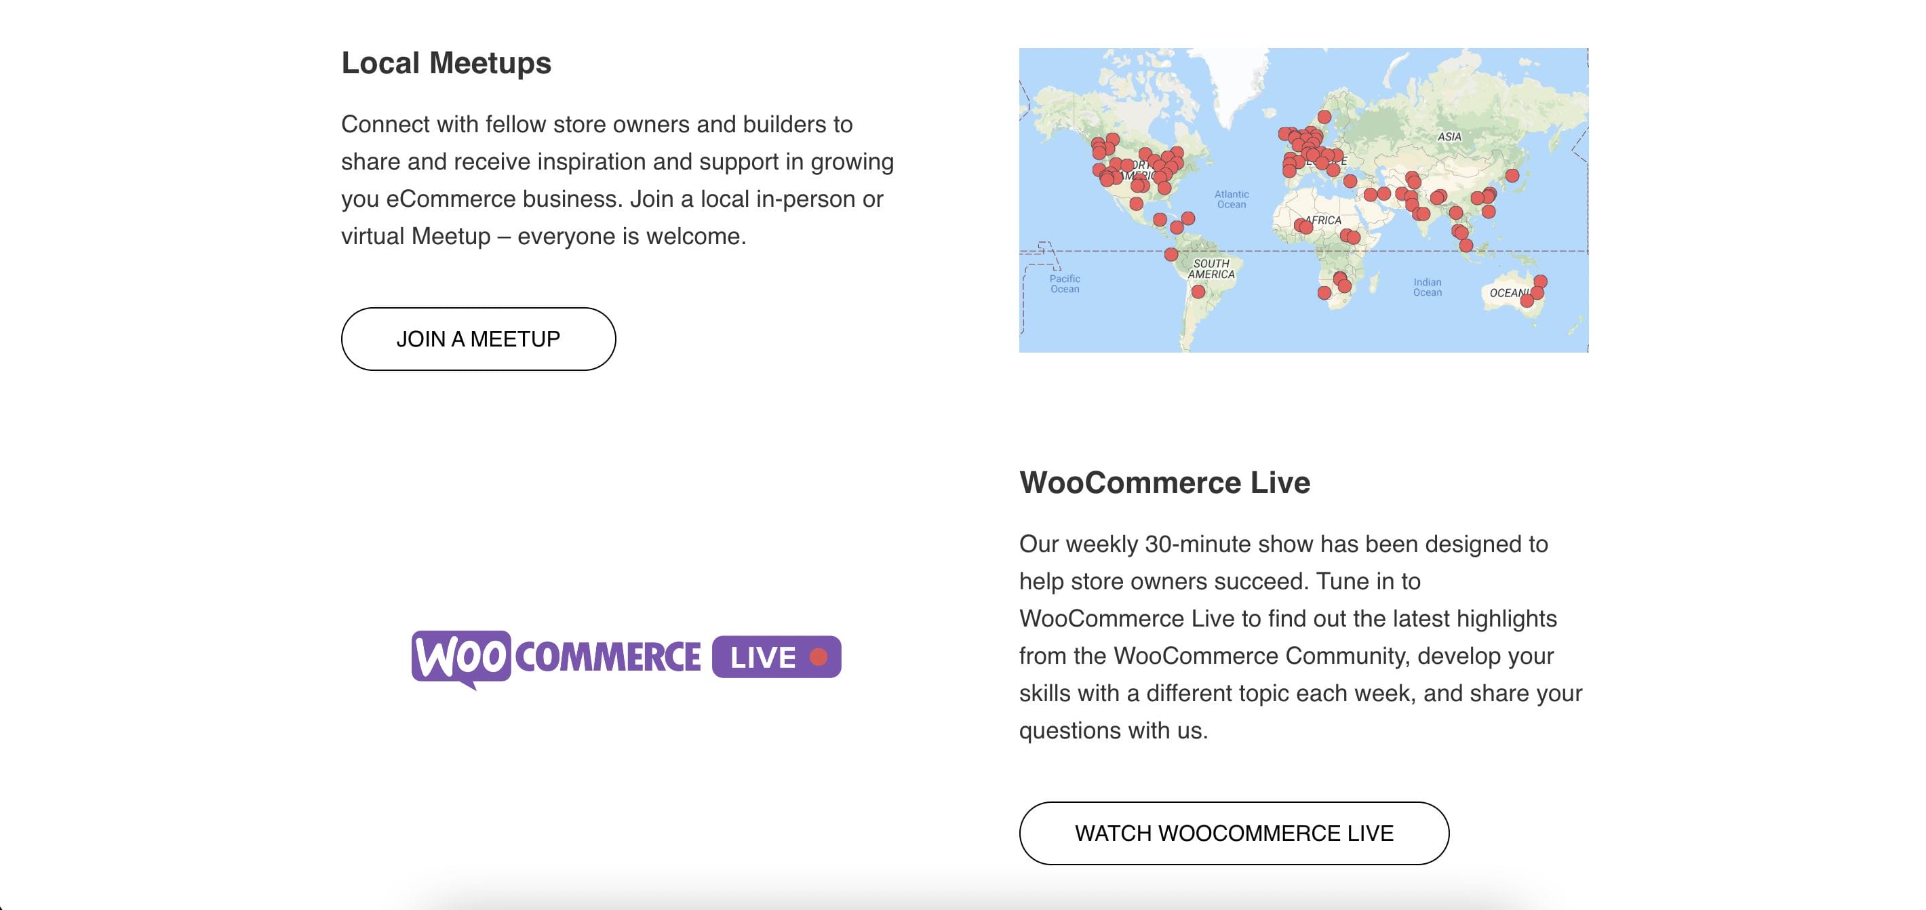Click the Local Meetups heading
This screenshot has height=910, width=1926.
click(446, 62)
